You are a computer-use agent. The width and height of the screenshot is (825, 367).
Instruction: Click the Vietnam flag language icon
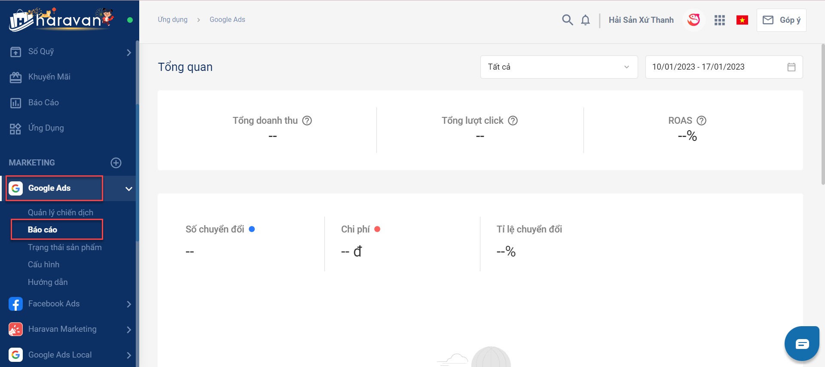click(x=742, y=20)
